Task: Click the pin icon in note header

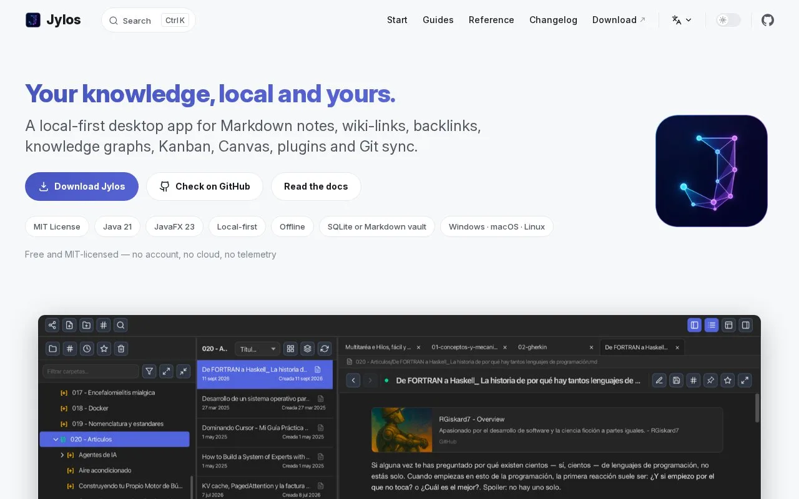Action: (710, 380)
